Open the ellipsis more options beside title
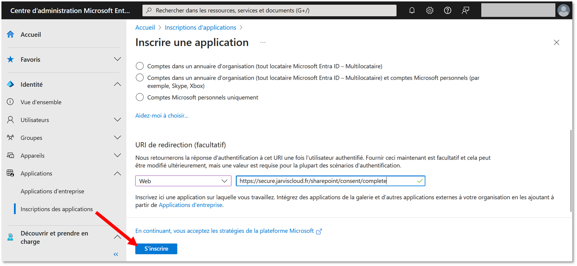 point(263,42)
